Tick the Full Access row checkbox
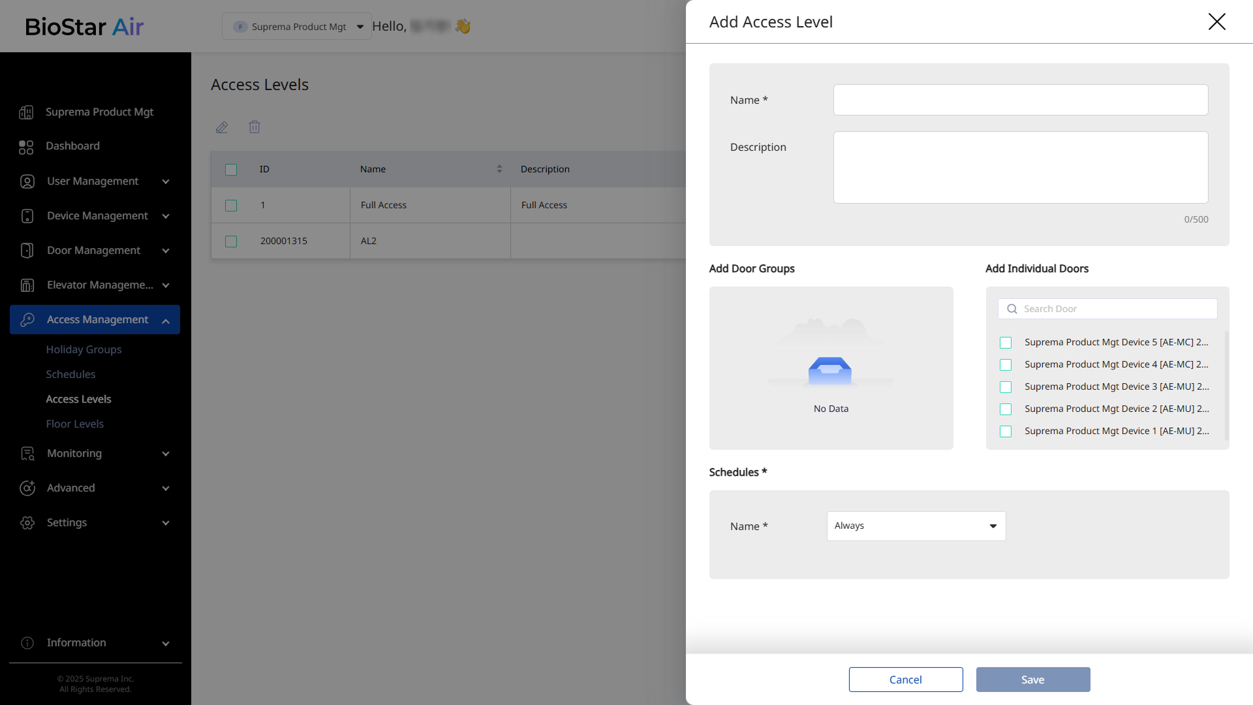 pos(231,206)
